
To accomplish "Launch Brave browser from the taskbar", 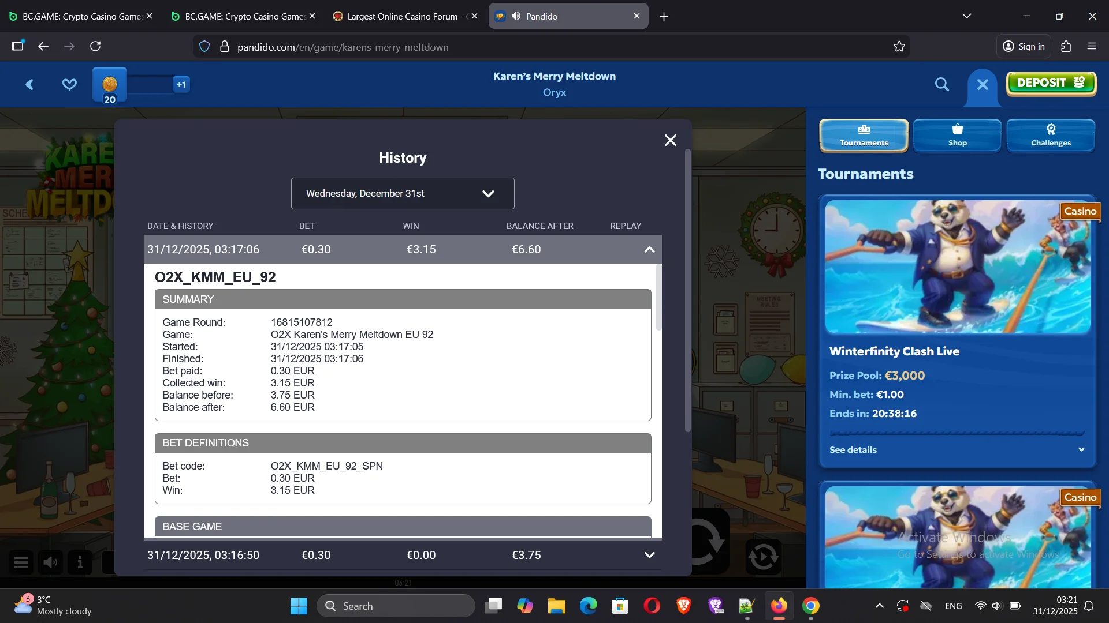I will coord(684,606).
